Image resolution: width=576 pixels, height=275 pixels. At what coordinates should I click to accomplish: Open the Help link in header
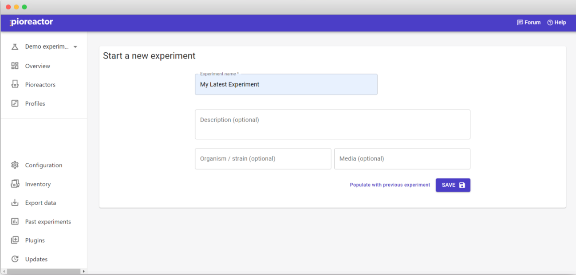(556, 23)
